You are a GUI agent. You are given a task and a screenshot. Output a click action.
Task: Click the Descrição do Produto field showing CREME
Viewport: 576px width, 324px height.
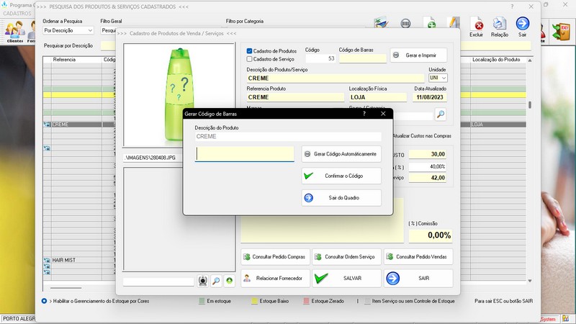tap(288, 136)
